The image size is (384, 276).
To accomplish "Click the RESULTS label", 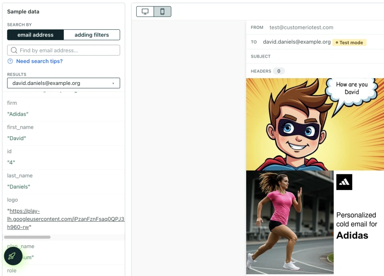I will coord(17,74).
